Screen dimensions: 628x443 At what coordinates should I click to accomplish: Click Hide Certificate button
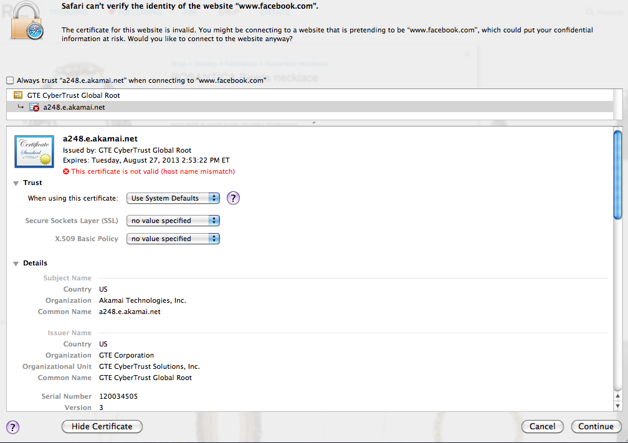click(x=102, y=427)
